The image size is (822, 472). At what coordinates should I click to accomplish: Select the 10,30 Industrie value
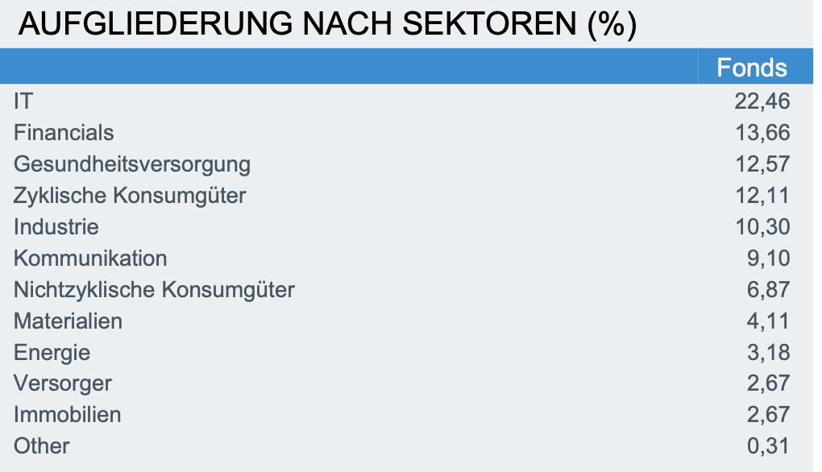click(x=762, y=226)
